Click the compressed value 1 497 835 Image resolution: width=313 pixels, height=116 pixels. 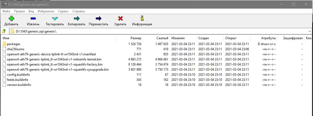tap(162, 44)
